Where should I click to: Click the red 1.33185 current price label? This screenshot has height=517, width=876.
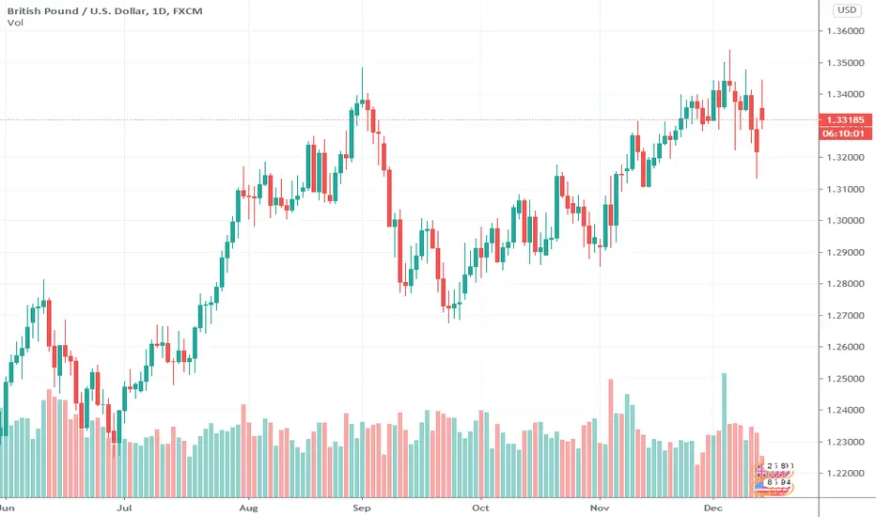(845, 119)
